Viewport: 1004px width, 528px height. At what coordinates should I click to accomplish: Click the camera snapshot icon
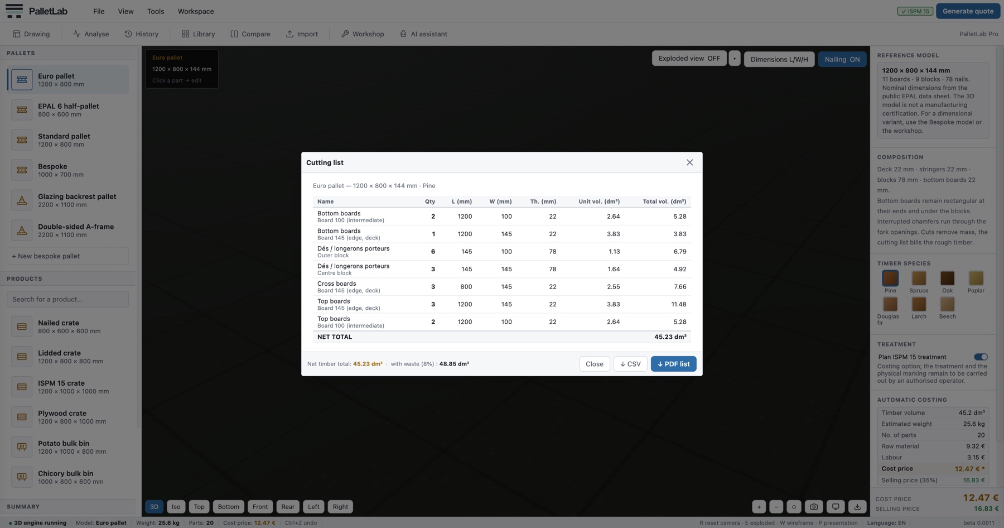point(814,507)
